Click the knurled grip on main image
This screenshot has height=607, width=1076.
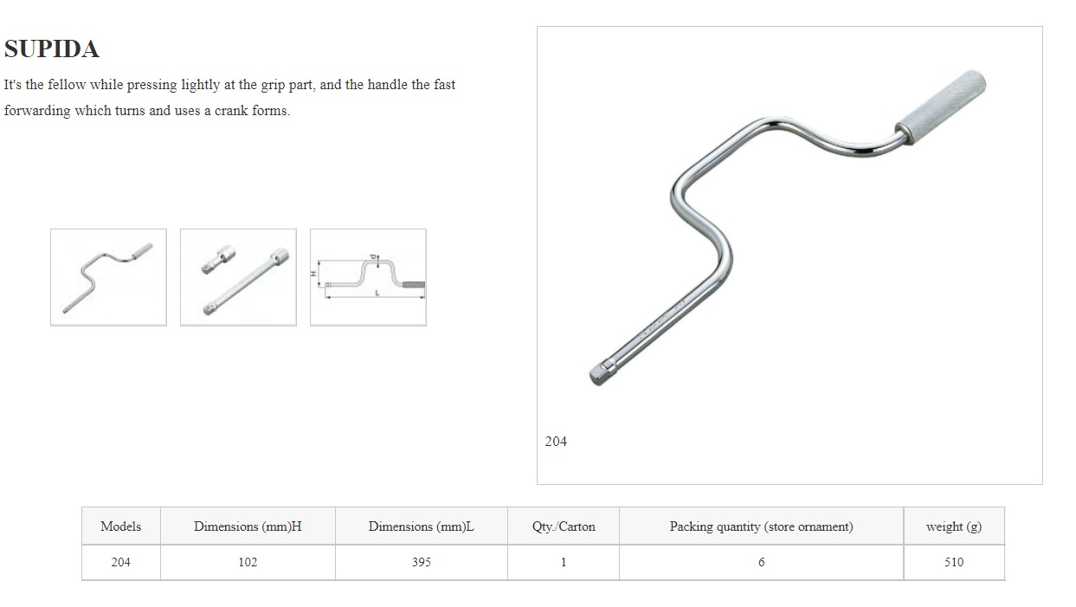(944, 104)
